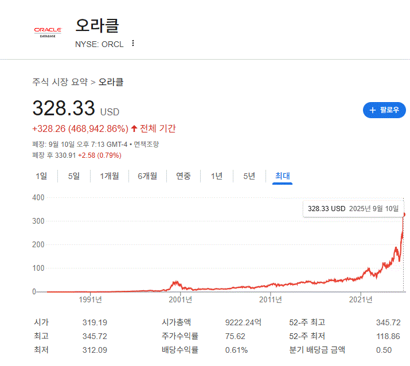This screenshot has width=410, height=366.
Task: Click the 팔로우 follow button
Action: (x=384, y=110)
